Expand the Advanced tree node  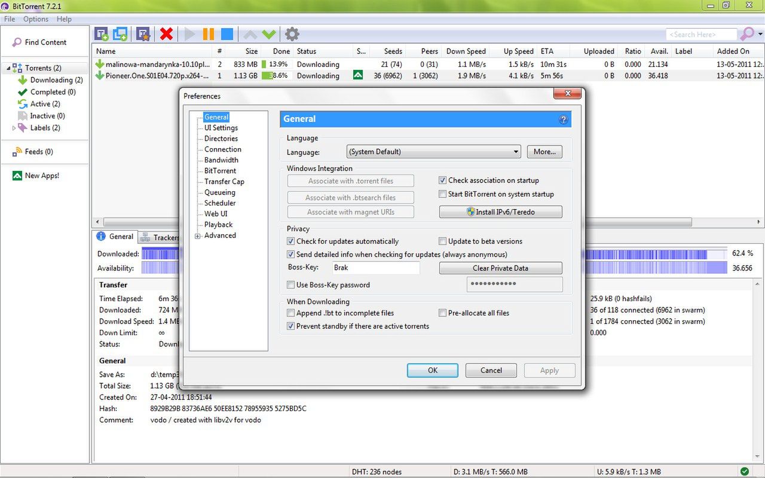197,236
